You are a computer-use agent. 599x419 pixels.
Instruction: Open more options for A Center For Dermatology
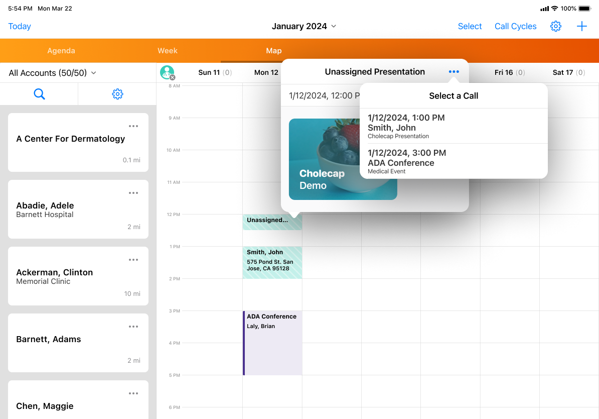click(133, 126)
